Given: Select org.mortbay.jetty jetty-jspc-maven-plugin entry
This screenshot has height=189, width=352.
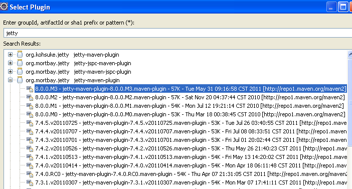Looking at the screenshot, I should pyautogui.click(x=78, y=63).
